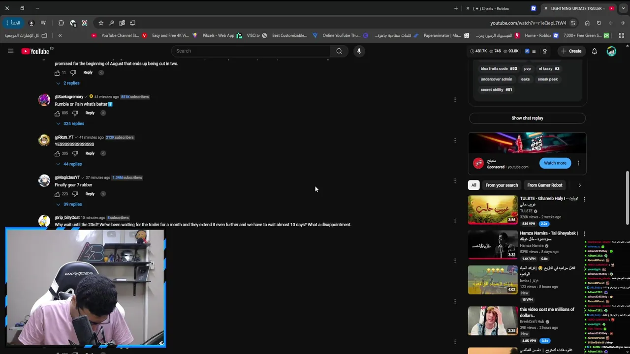Image resolution: width=630 pixels, height=354 pixels.
Task: Click the YouTube search input field
Action: (251, 51)
